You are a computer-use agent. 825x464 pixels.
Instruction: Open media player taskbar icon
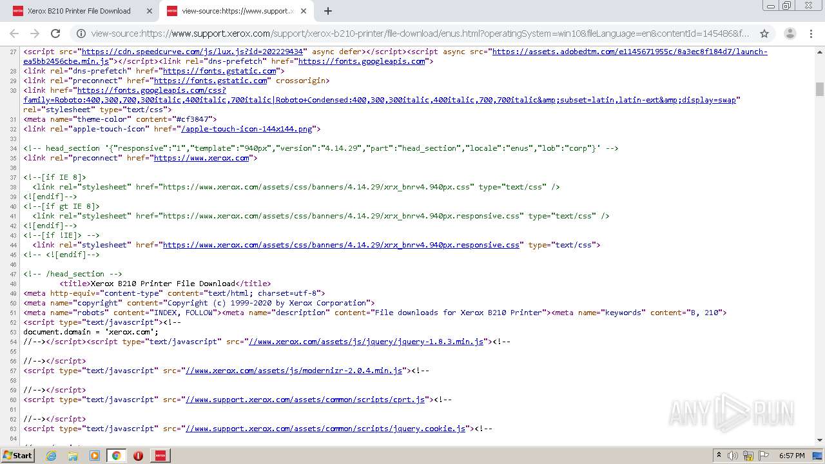(95, 455)
